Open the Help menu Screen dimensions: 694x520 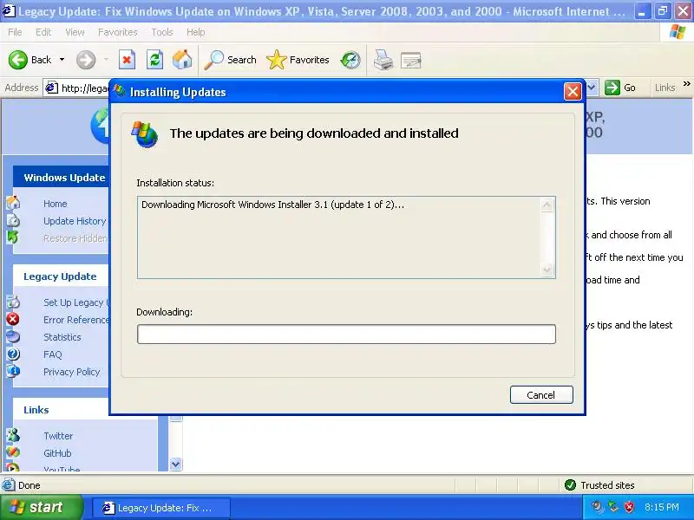tap(196, 32)
